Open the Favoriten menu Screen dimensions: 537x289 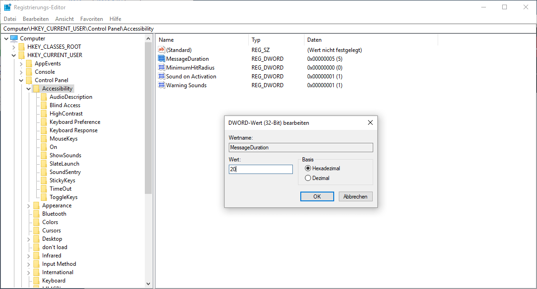pyautogui.click(x=91, y=19)
